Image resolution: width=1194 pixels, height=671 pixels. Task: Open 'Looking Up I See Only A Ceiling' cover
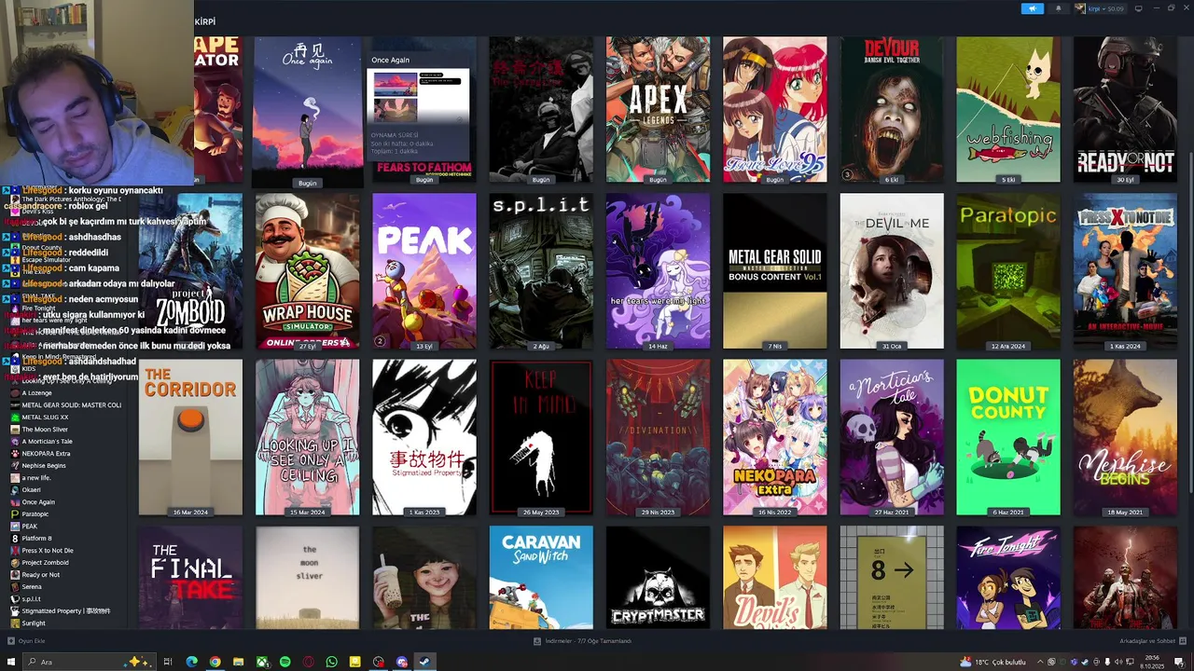pos(308,437)
